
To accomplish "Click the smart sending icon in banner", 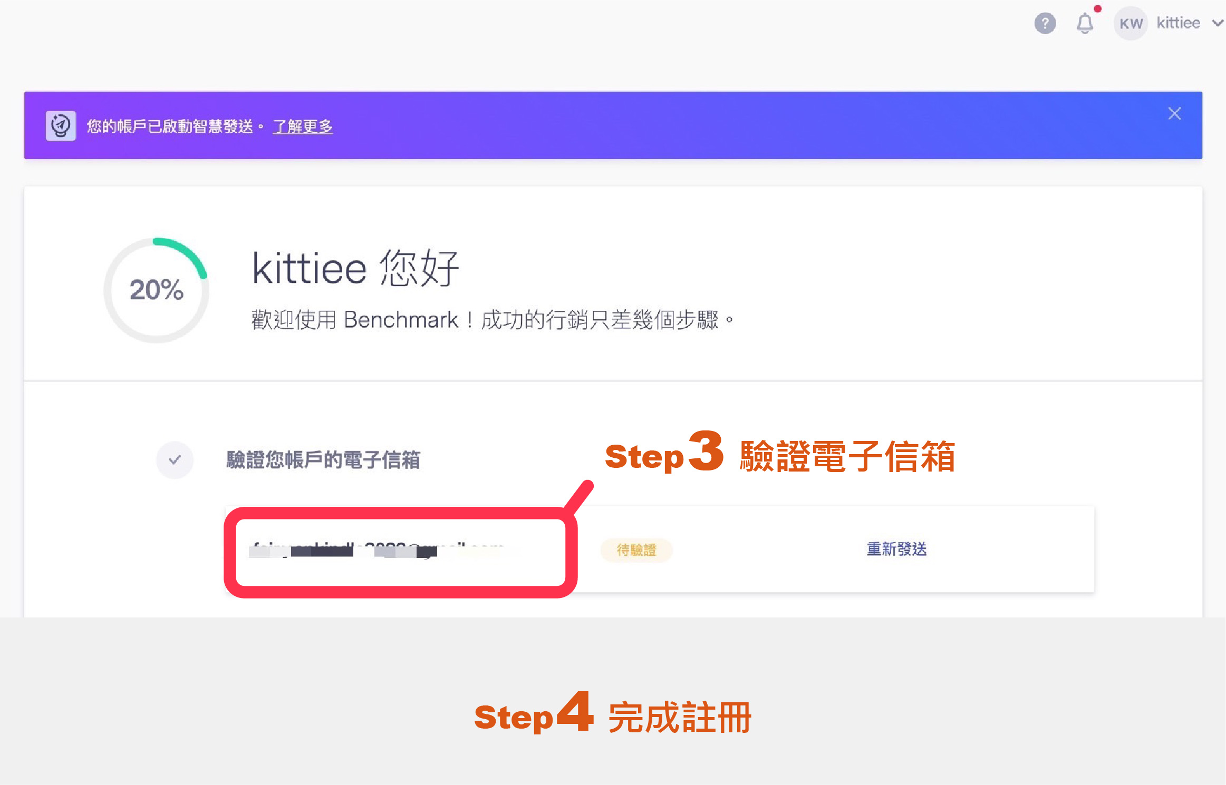I will (x=61, y=126).
